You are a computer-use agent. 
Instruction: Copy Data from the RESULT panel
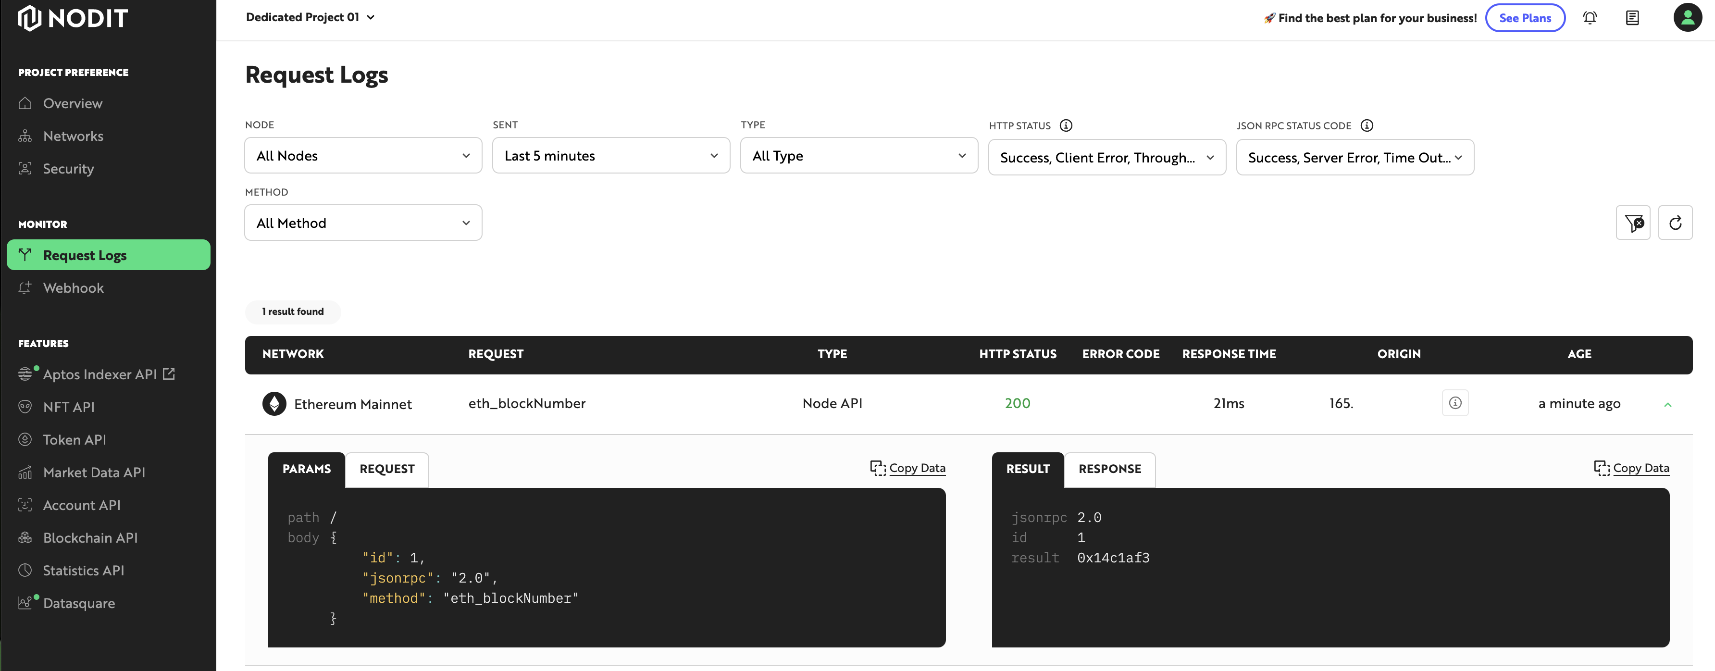pyautogui.click(x=1630, y=468)
